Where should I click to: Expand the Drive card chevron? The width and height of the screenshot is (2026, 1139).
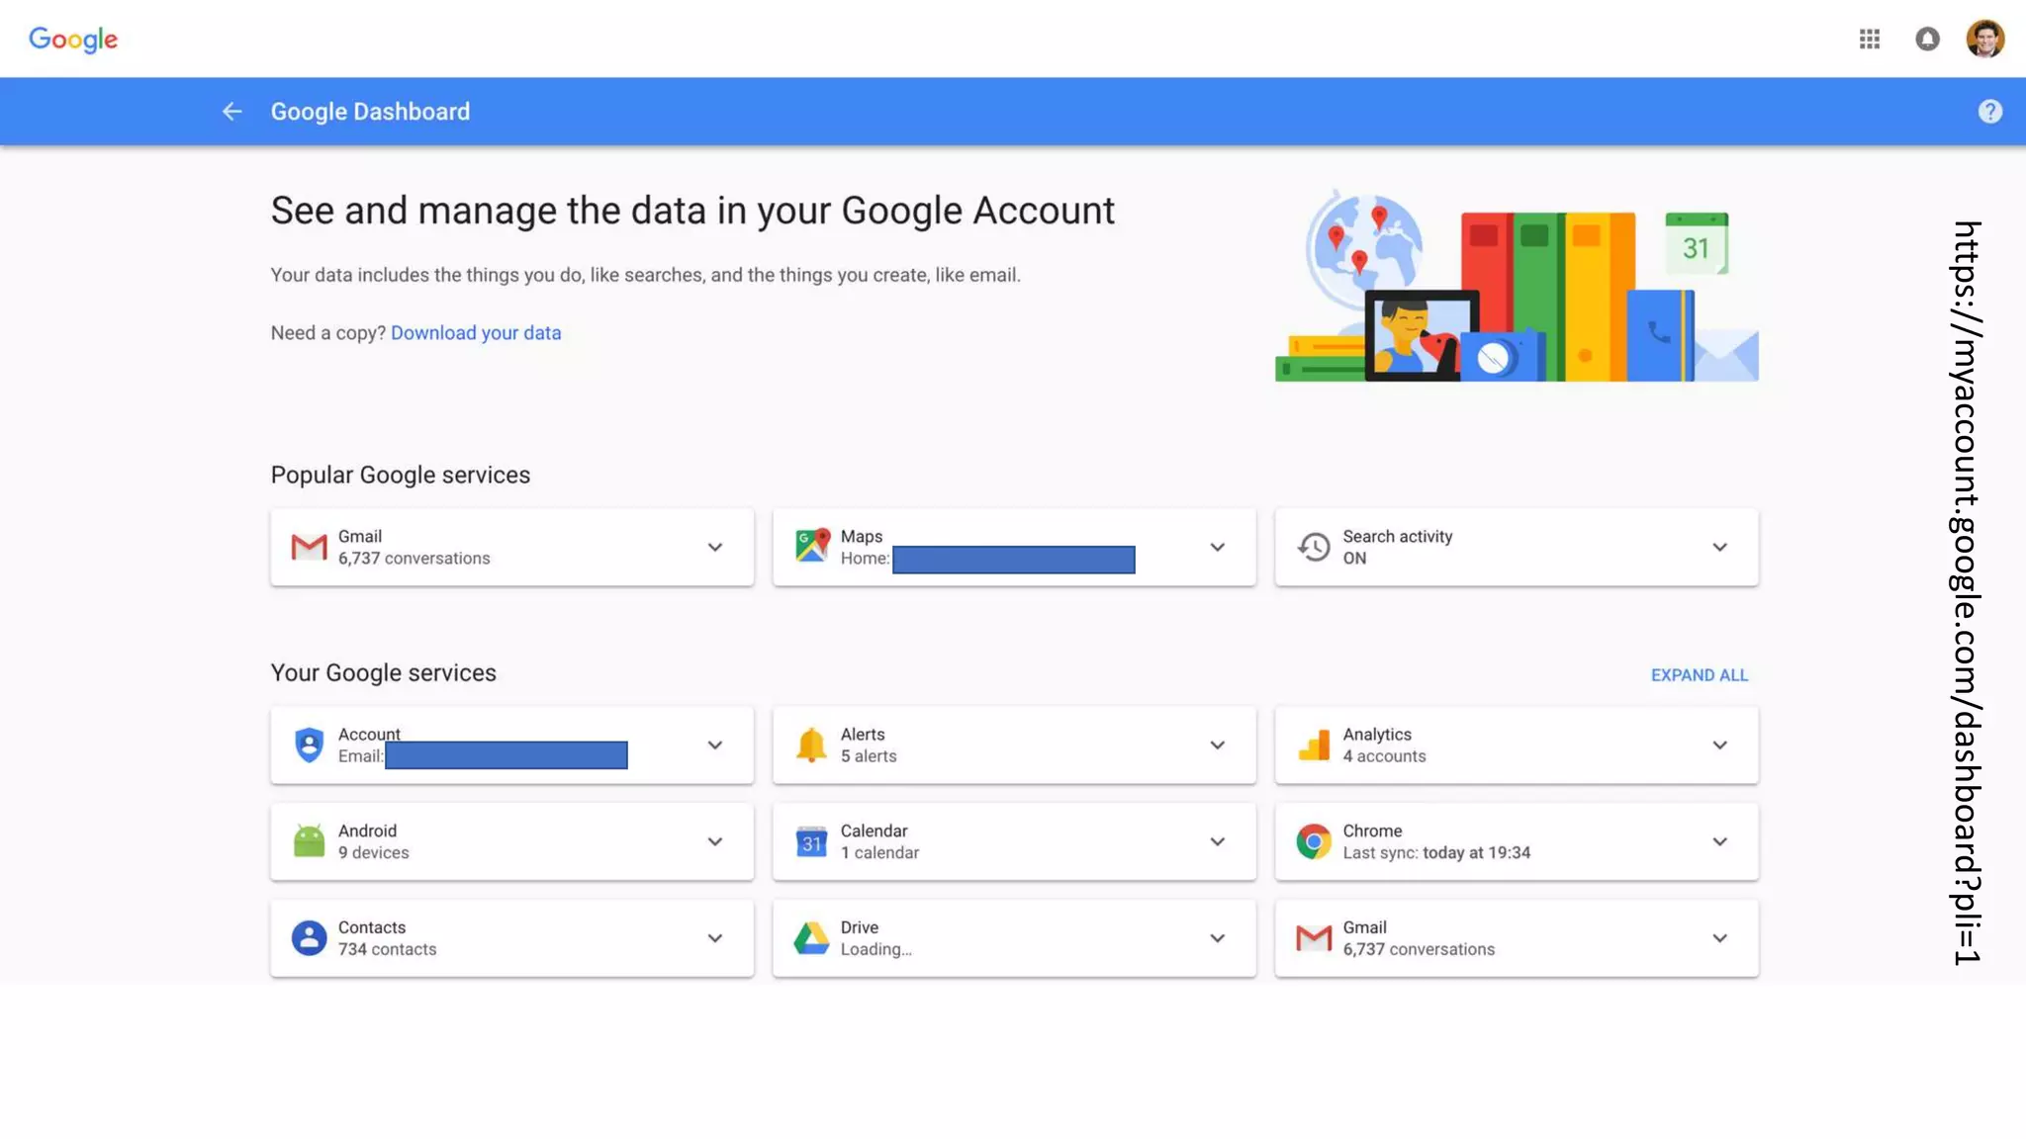1217,938
